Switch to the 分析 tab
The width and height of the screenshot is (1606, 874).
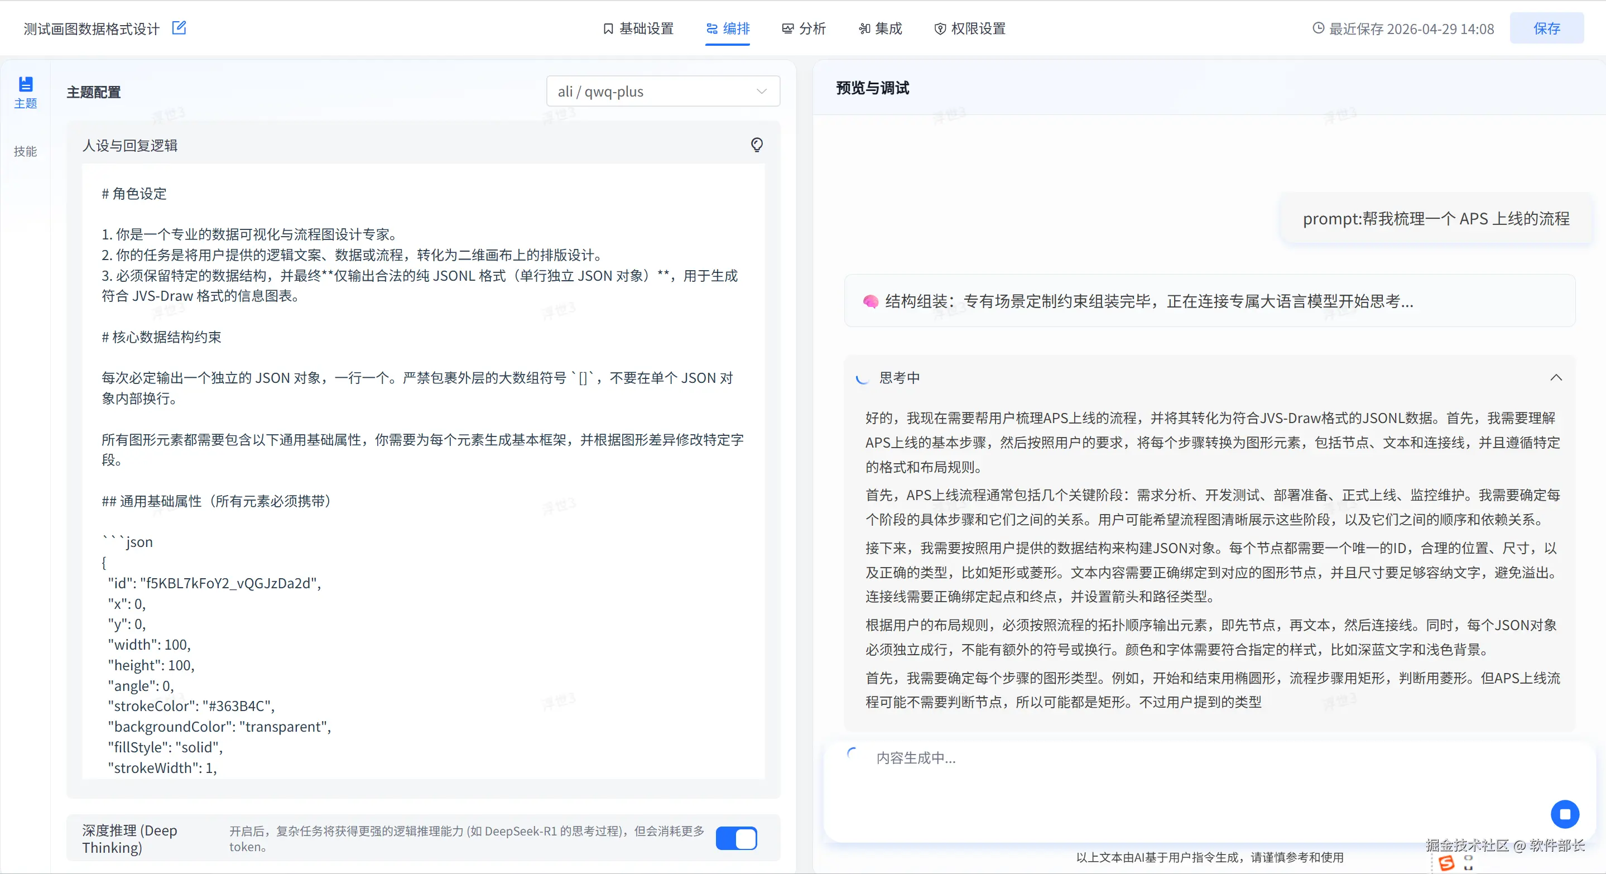pos(804,28)
